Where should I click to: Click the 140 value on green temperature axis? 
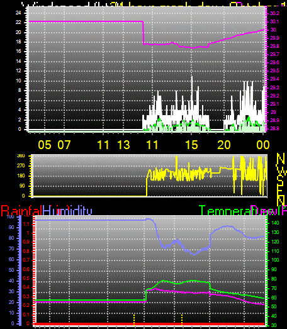(275, 223)
